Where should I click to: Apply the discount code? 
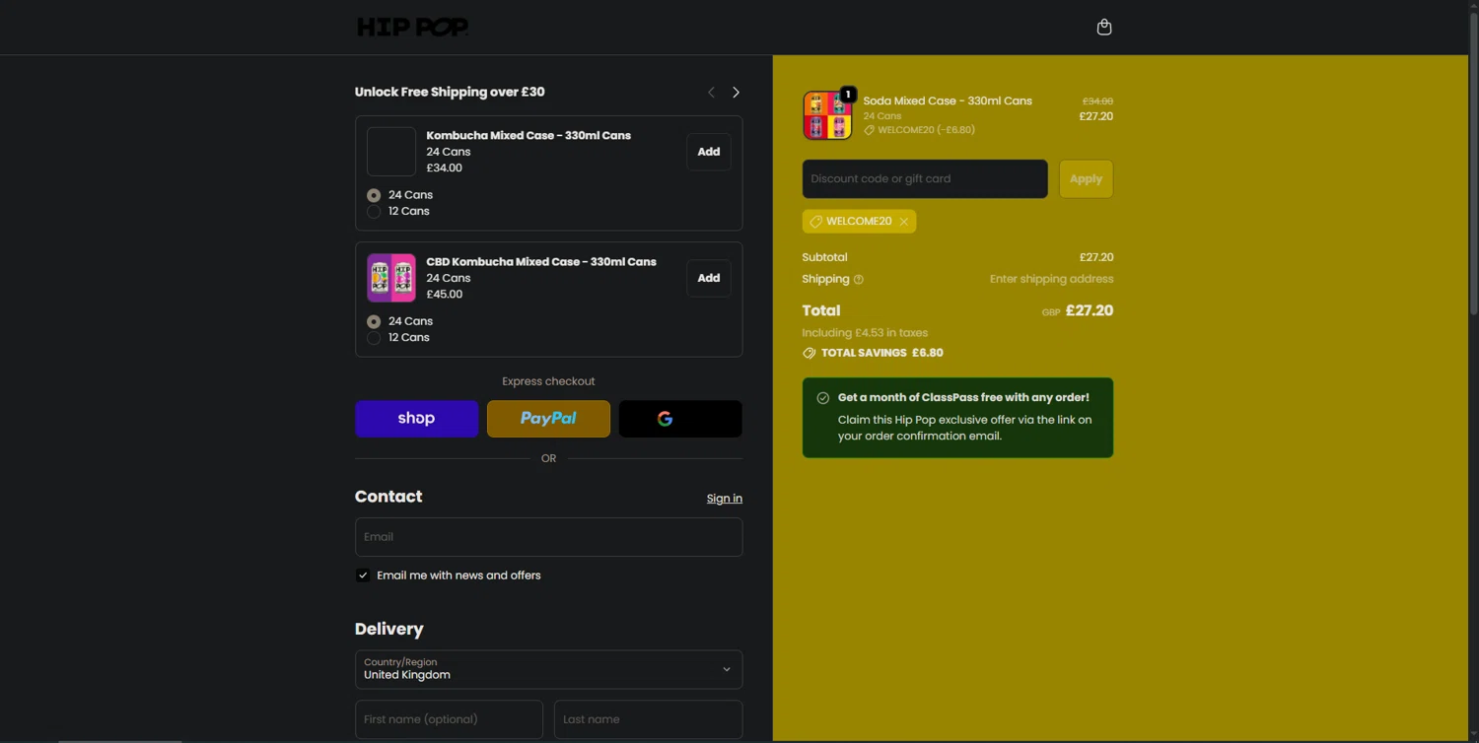click(1086, 178)
